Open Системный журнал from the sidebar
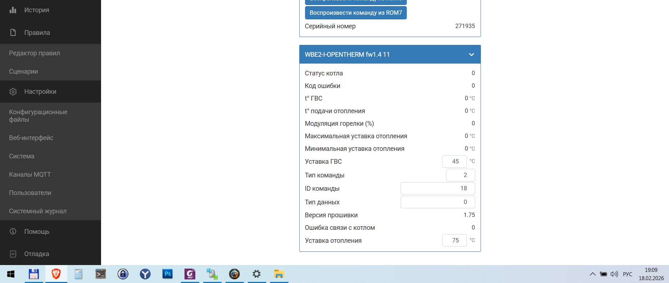The height and width of the screenshot is (283, 669). 38,211
